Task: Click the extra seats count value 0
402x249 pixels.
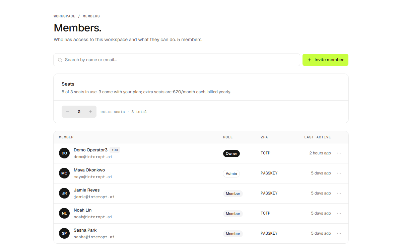Action: click(x=79, y=112)
